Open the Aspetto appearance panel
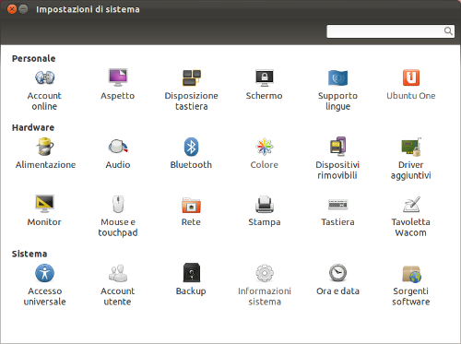461x344 pixels. pos(118,84)
